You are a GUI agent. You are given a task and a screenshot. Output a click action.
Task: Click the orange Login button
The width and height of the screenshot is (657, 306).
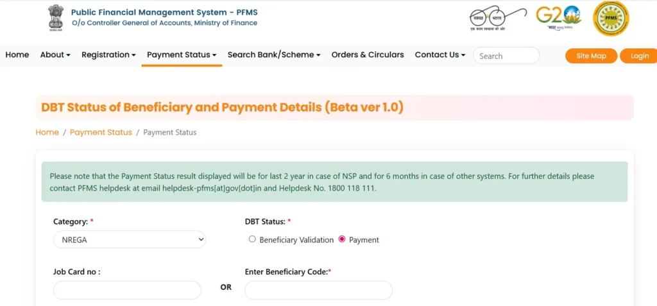(x=639, y=56)
